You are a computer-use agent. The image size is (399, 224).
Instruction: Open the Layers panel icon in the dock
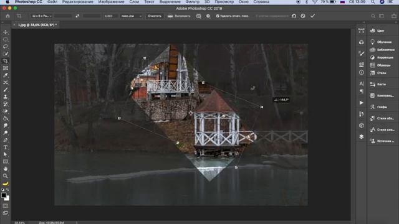(x=362, y=137)
